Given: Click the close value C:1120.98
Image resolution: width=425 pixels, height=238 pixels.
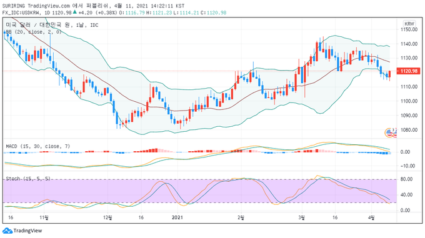Looking at the screenshot, I should pos(213,12).
